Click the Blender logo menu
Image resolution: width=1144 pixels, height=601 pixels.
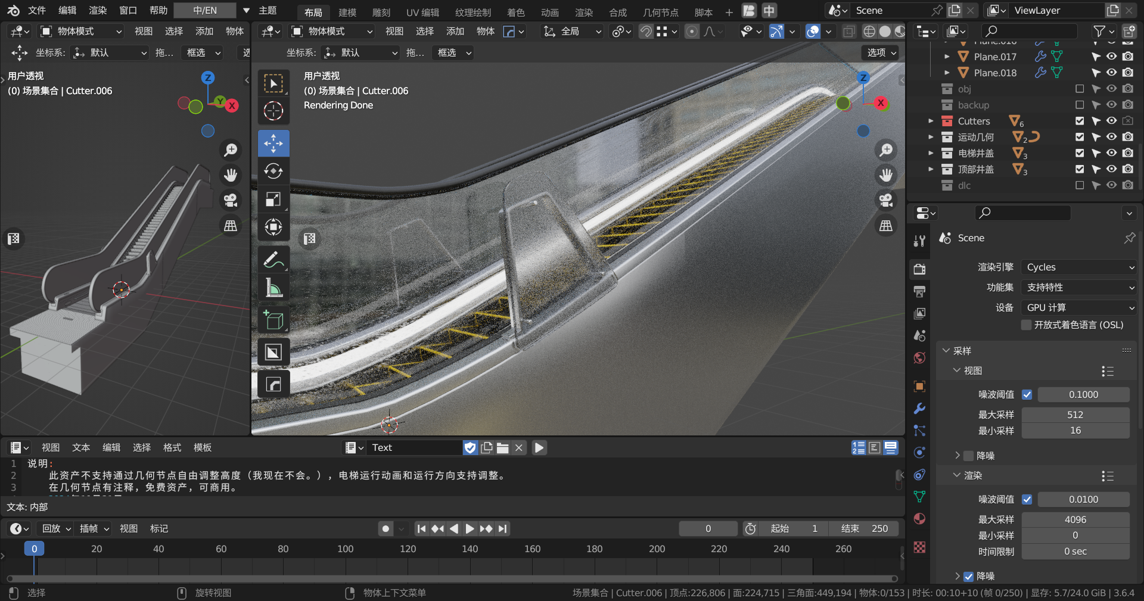(x=13, y=10)
